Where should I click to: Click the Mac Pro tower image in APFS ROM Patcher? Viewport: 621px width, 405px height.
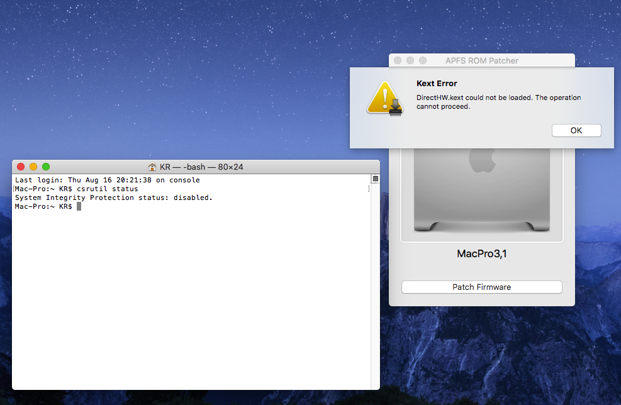pyautogui.click(x=481, y=190)
